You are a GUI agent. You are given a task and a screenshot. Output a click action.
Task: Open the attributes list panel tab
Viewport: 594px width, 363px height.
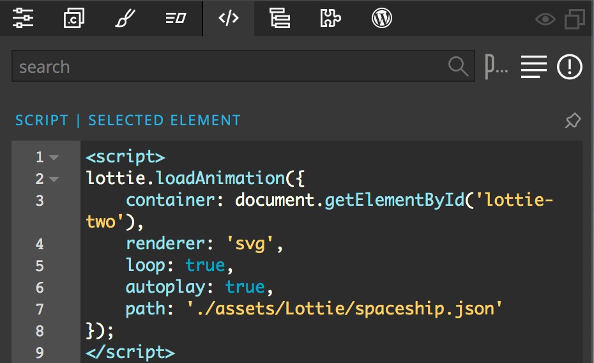[176, 18]
